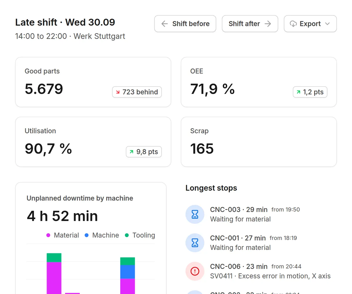The image size is (352, 294).
Task: Open the Shift after button
Action: 250,24
